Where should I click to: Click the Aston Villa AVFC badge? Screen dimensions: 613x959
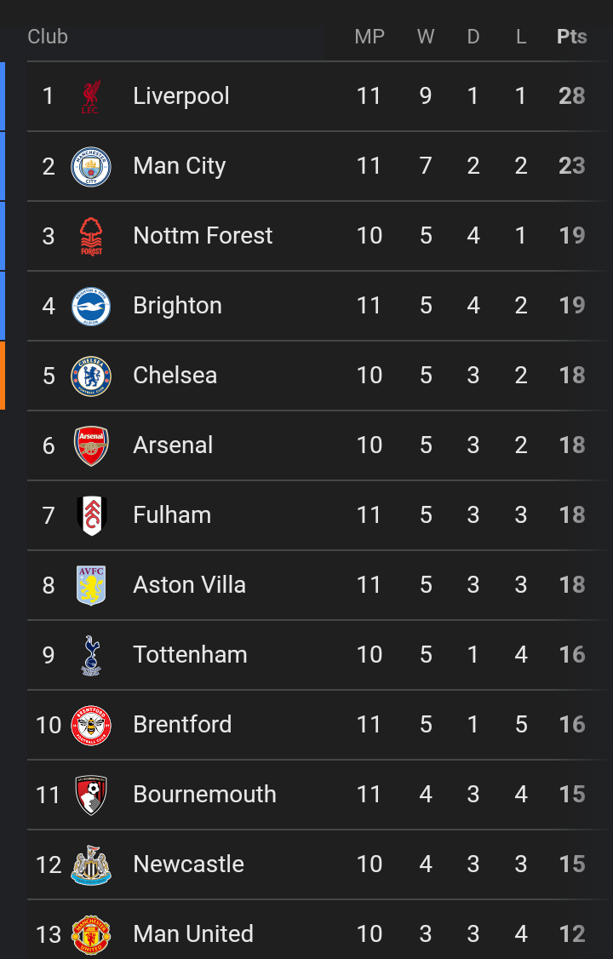click(x=90, y=585)
